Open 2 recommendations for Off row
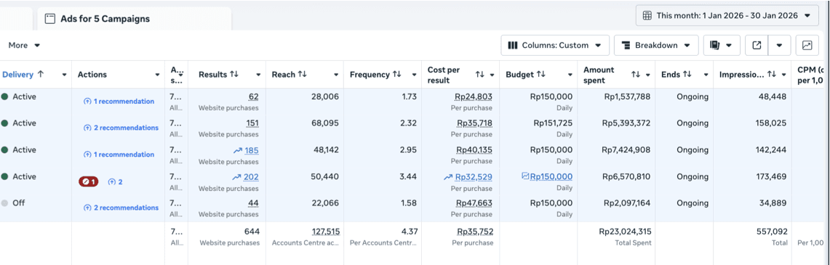 [x=121, y=208]
